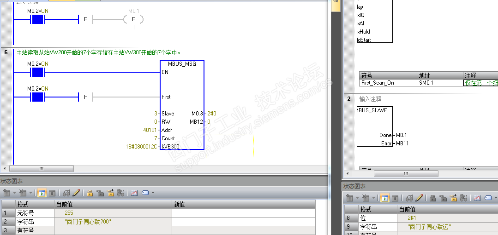
Task: Insert a row in master status chart toolbar
Action: [6, 193]
